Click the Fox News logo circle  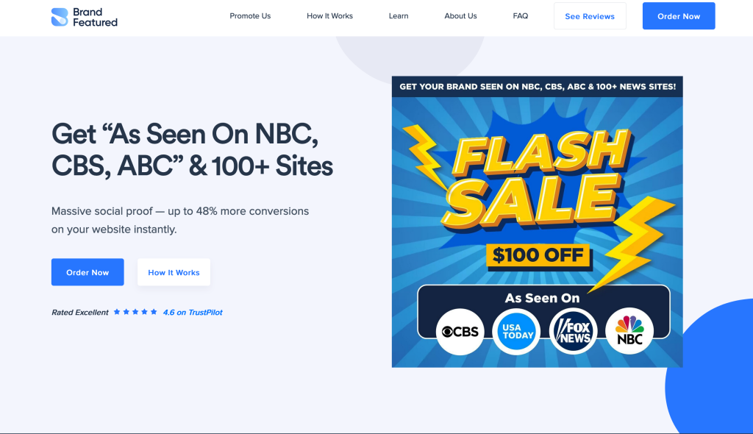(x=573, y=331)
